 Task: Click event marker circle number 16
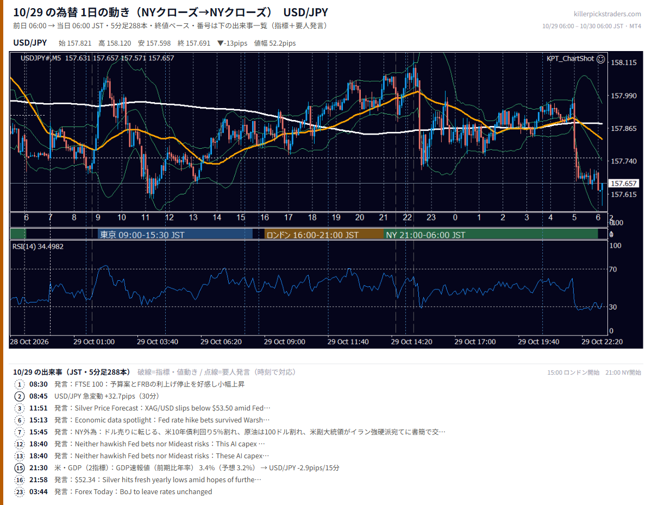pyautogui.click(x=20, y=479)
